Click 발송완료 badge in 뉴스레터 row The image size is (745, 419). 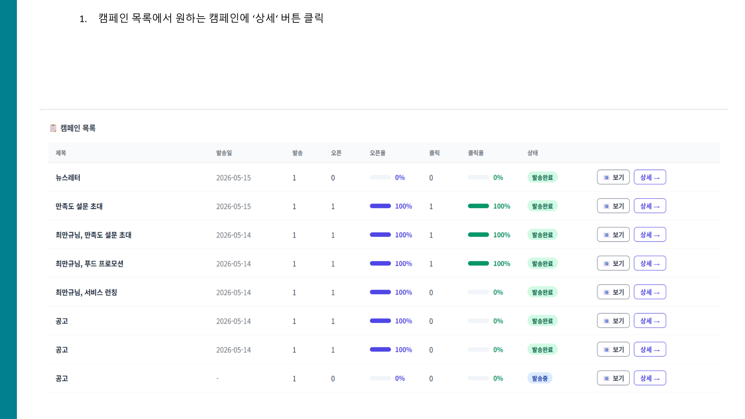coord(542,177)
